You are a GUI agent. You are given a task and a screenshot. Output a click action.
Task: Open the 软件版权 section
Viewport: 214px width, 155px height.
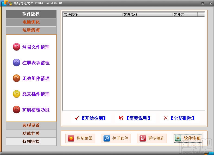[31, 14]
